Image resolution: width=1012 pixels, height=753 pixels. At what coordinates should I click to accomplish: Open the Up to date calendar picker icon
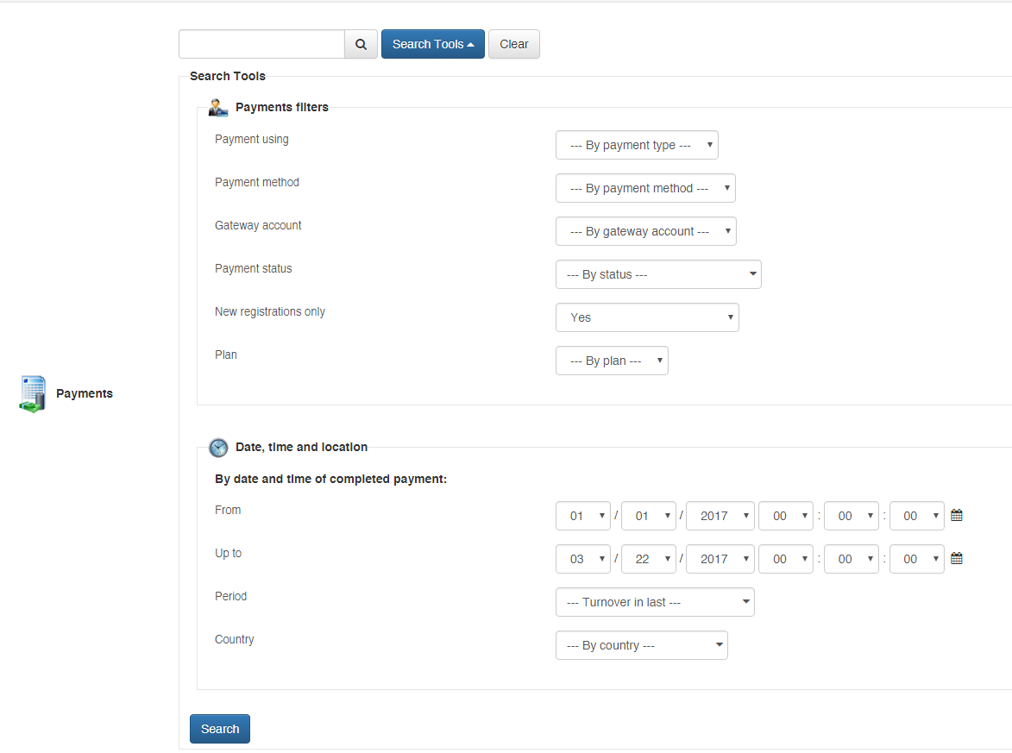(957, 558)
